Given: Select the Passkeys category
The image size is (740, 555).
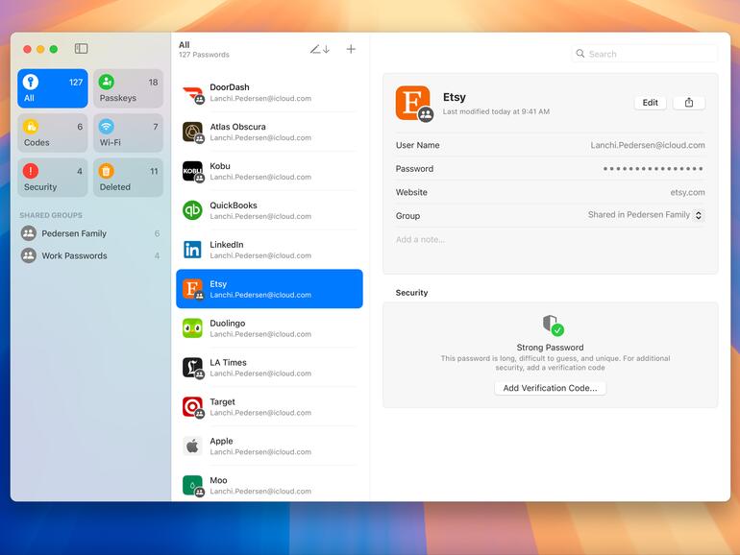Looking at the screenshot, I should 129,88.
